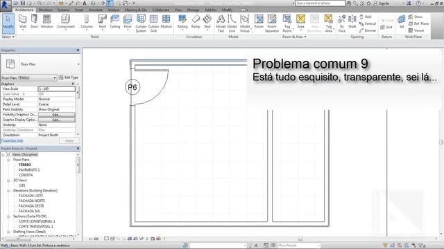444x249 pixels.
Task: Collapse the Floor Plans tree node
Action: (x=8, y=160)
